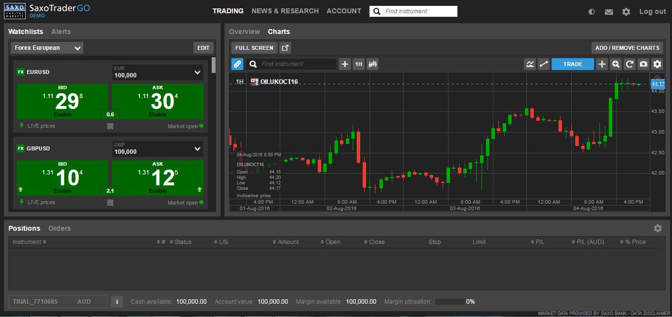Take a chart snapshot with camera icon
Screen dimensions: 672x317
[643, 64]
